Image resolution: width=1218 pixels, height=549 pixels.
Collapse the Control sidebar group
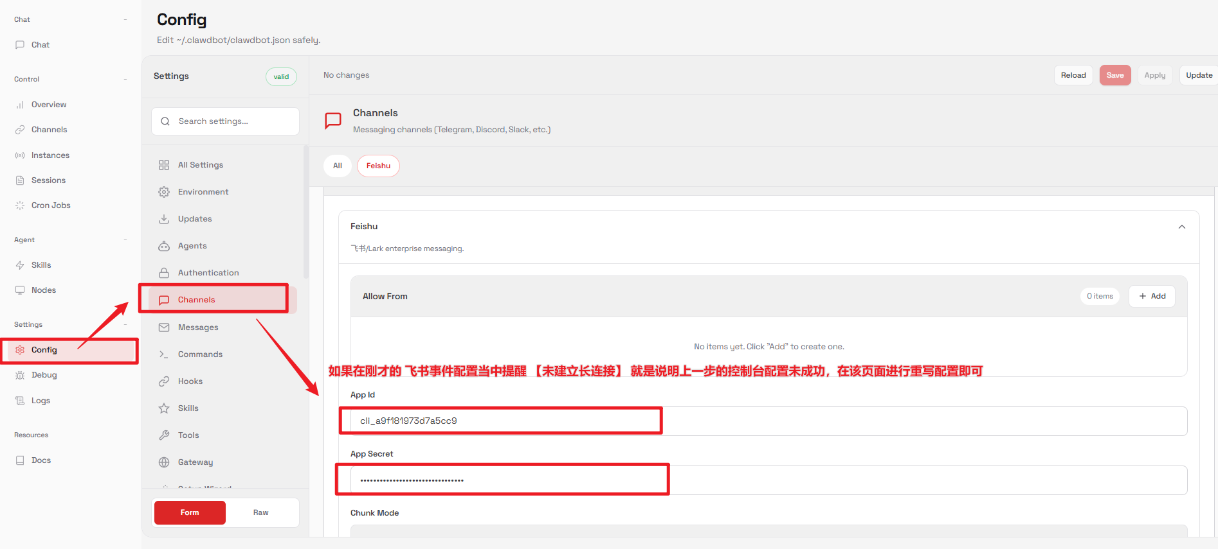click(x=125, y=80)
